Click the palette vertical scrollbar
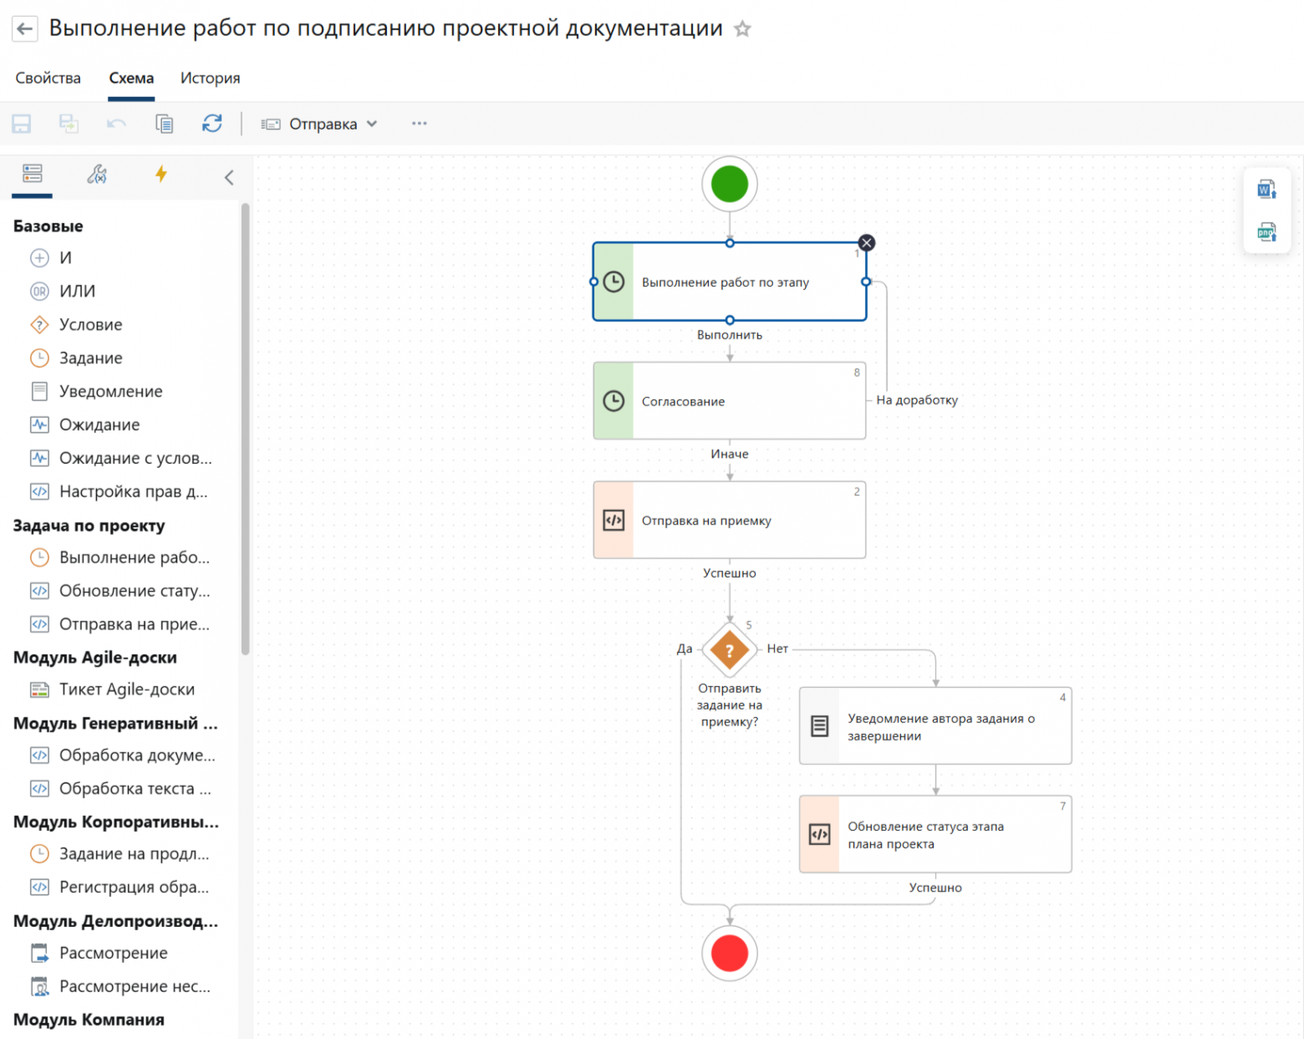The height and width of the screenshot is (1039, 1304). 245,428
